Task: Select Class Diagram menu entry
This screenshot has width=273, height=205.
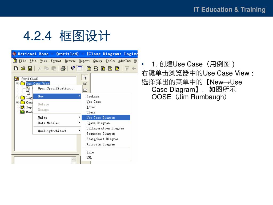Action: tap(106, 123)
